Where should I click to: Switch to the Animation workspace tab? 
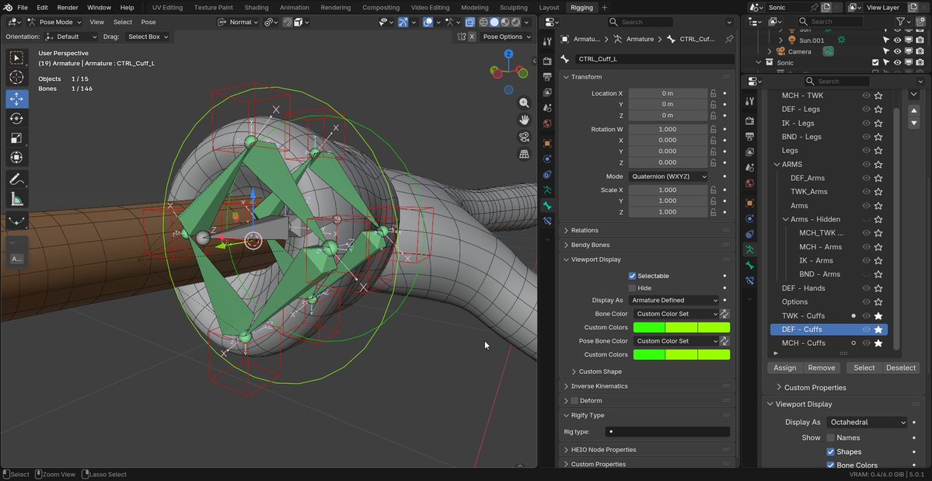click(294, 8)
